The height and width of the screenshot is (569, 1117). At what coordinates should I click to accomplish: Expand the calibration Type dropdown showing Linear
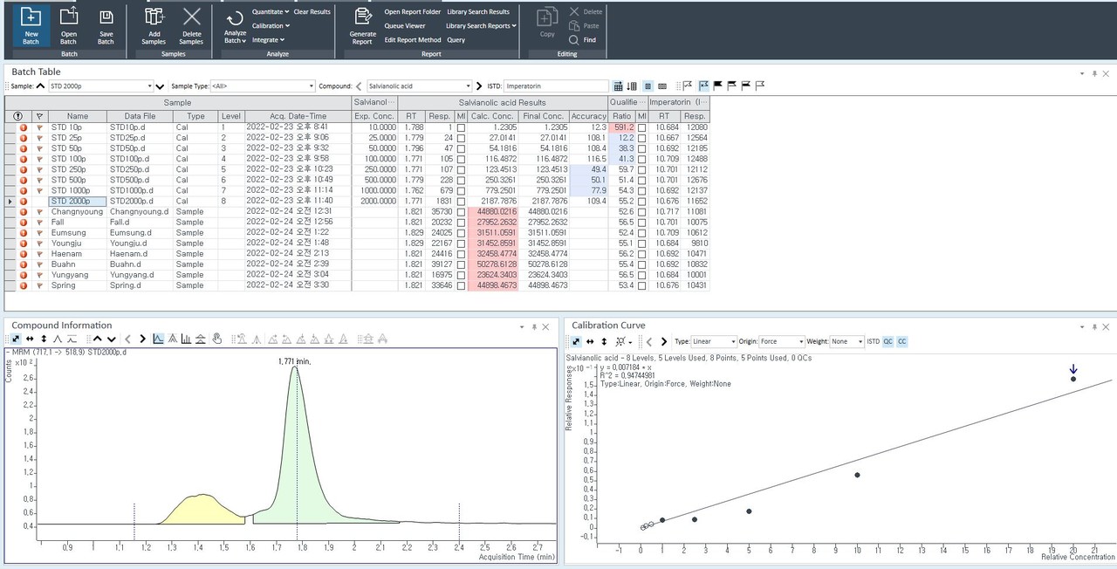click(734, 341)
